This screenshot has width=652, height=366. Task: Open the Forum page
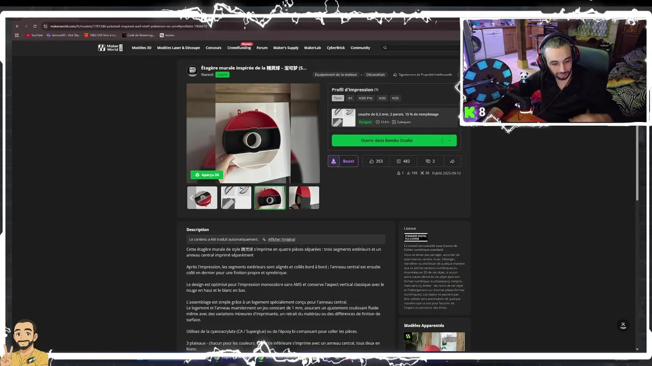[262, 48]
